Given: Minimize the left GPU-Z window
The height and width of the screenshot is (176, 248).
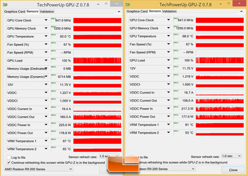Looking at the screenshot, I should (x=98, y=4).
